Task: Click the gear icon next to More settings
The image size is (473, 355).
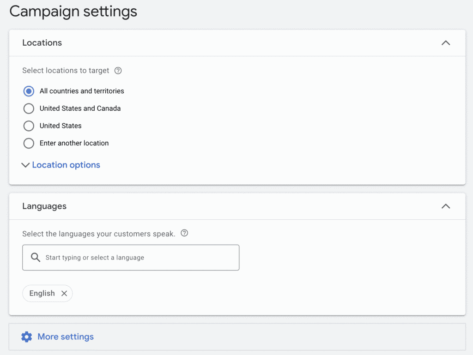Action: pos(27,337)
